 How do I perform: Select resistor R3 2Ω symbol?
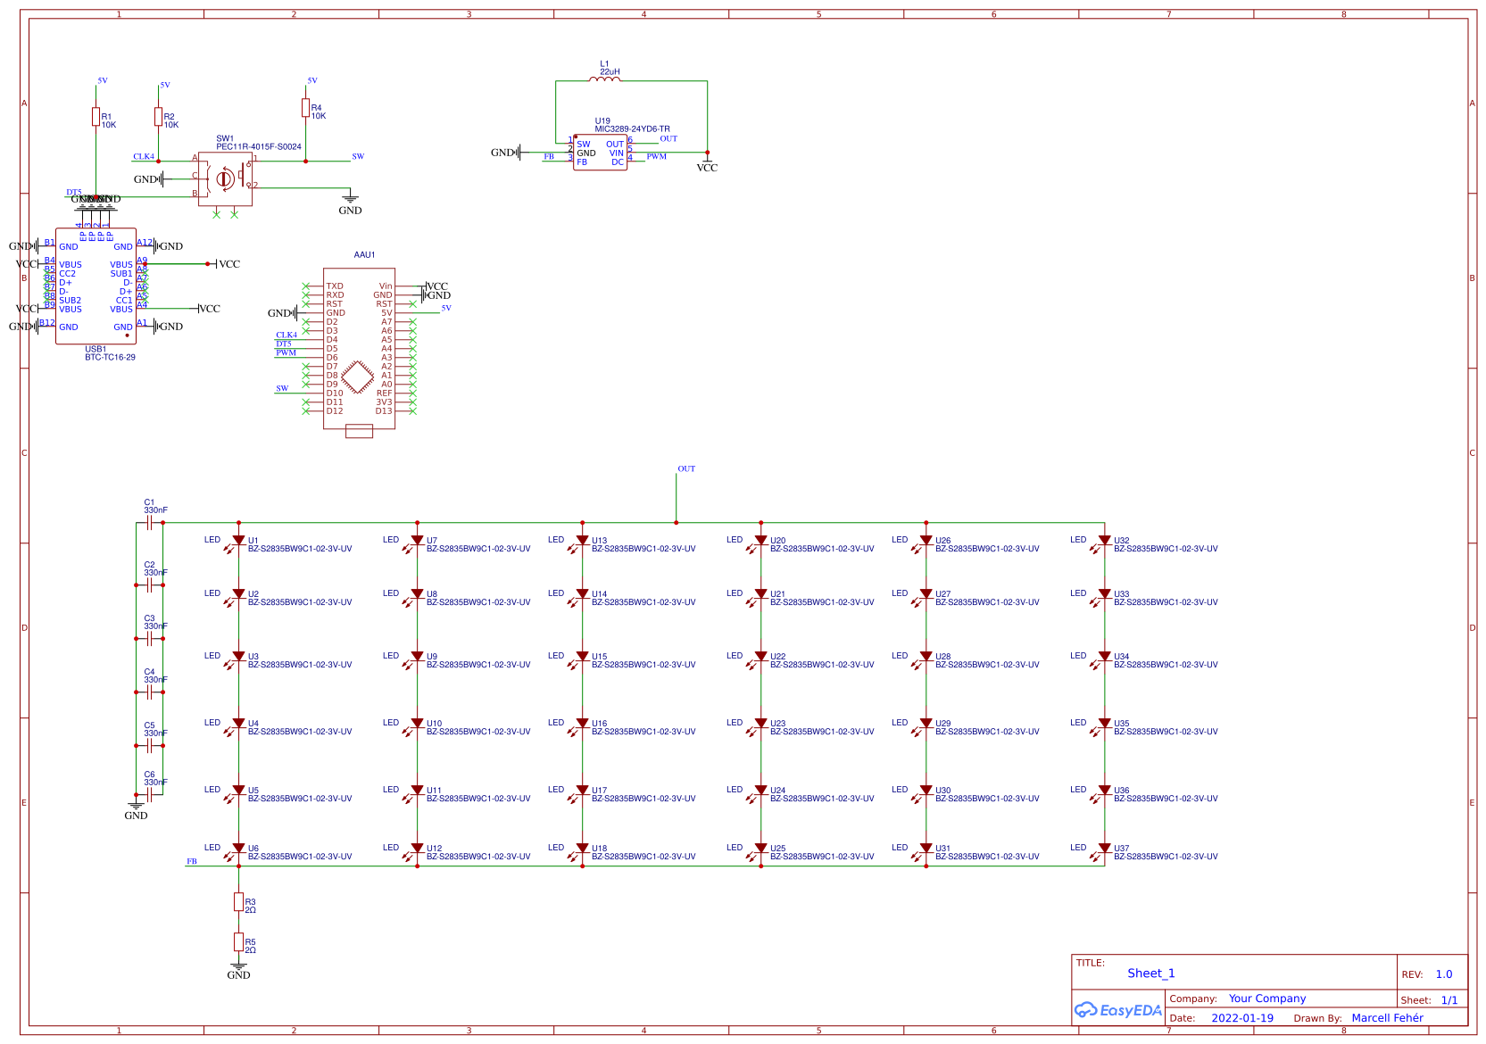[238, 902]
